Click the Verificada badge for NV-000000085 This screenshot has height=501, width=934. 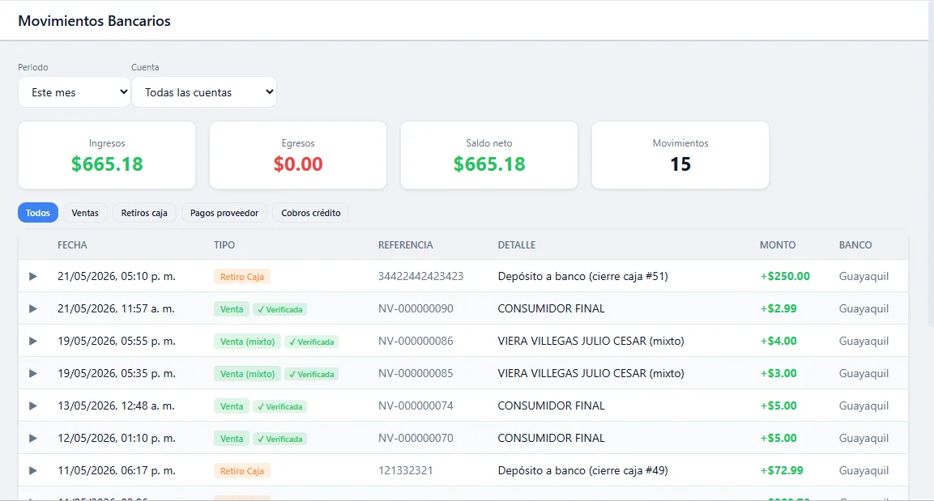(x=312, y=374)
